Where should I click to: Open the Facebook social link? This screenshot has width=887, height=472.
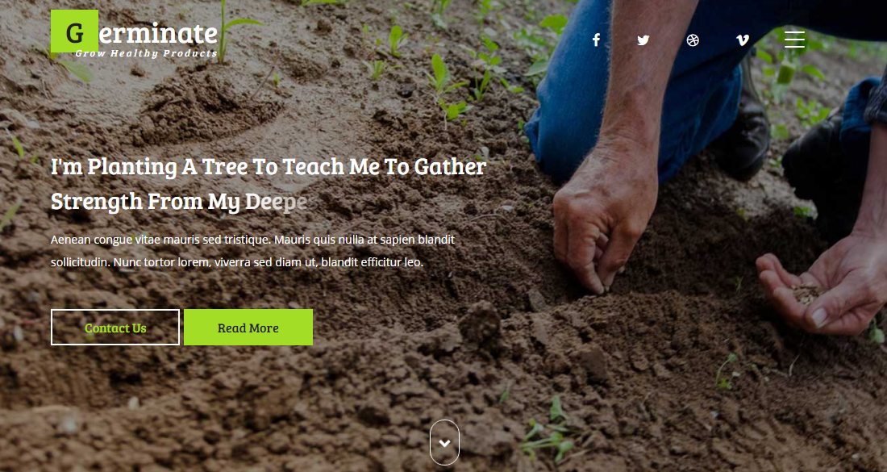click(x=596, y=40)
